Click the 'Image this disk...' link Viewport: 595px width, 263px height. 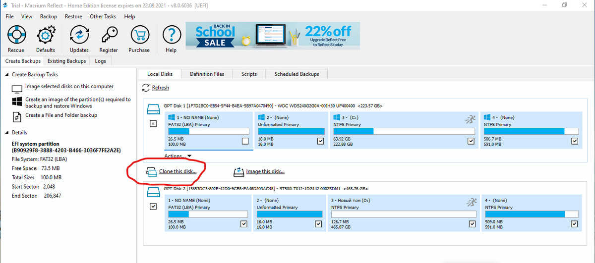[x=266, y=171]
